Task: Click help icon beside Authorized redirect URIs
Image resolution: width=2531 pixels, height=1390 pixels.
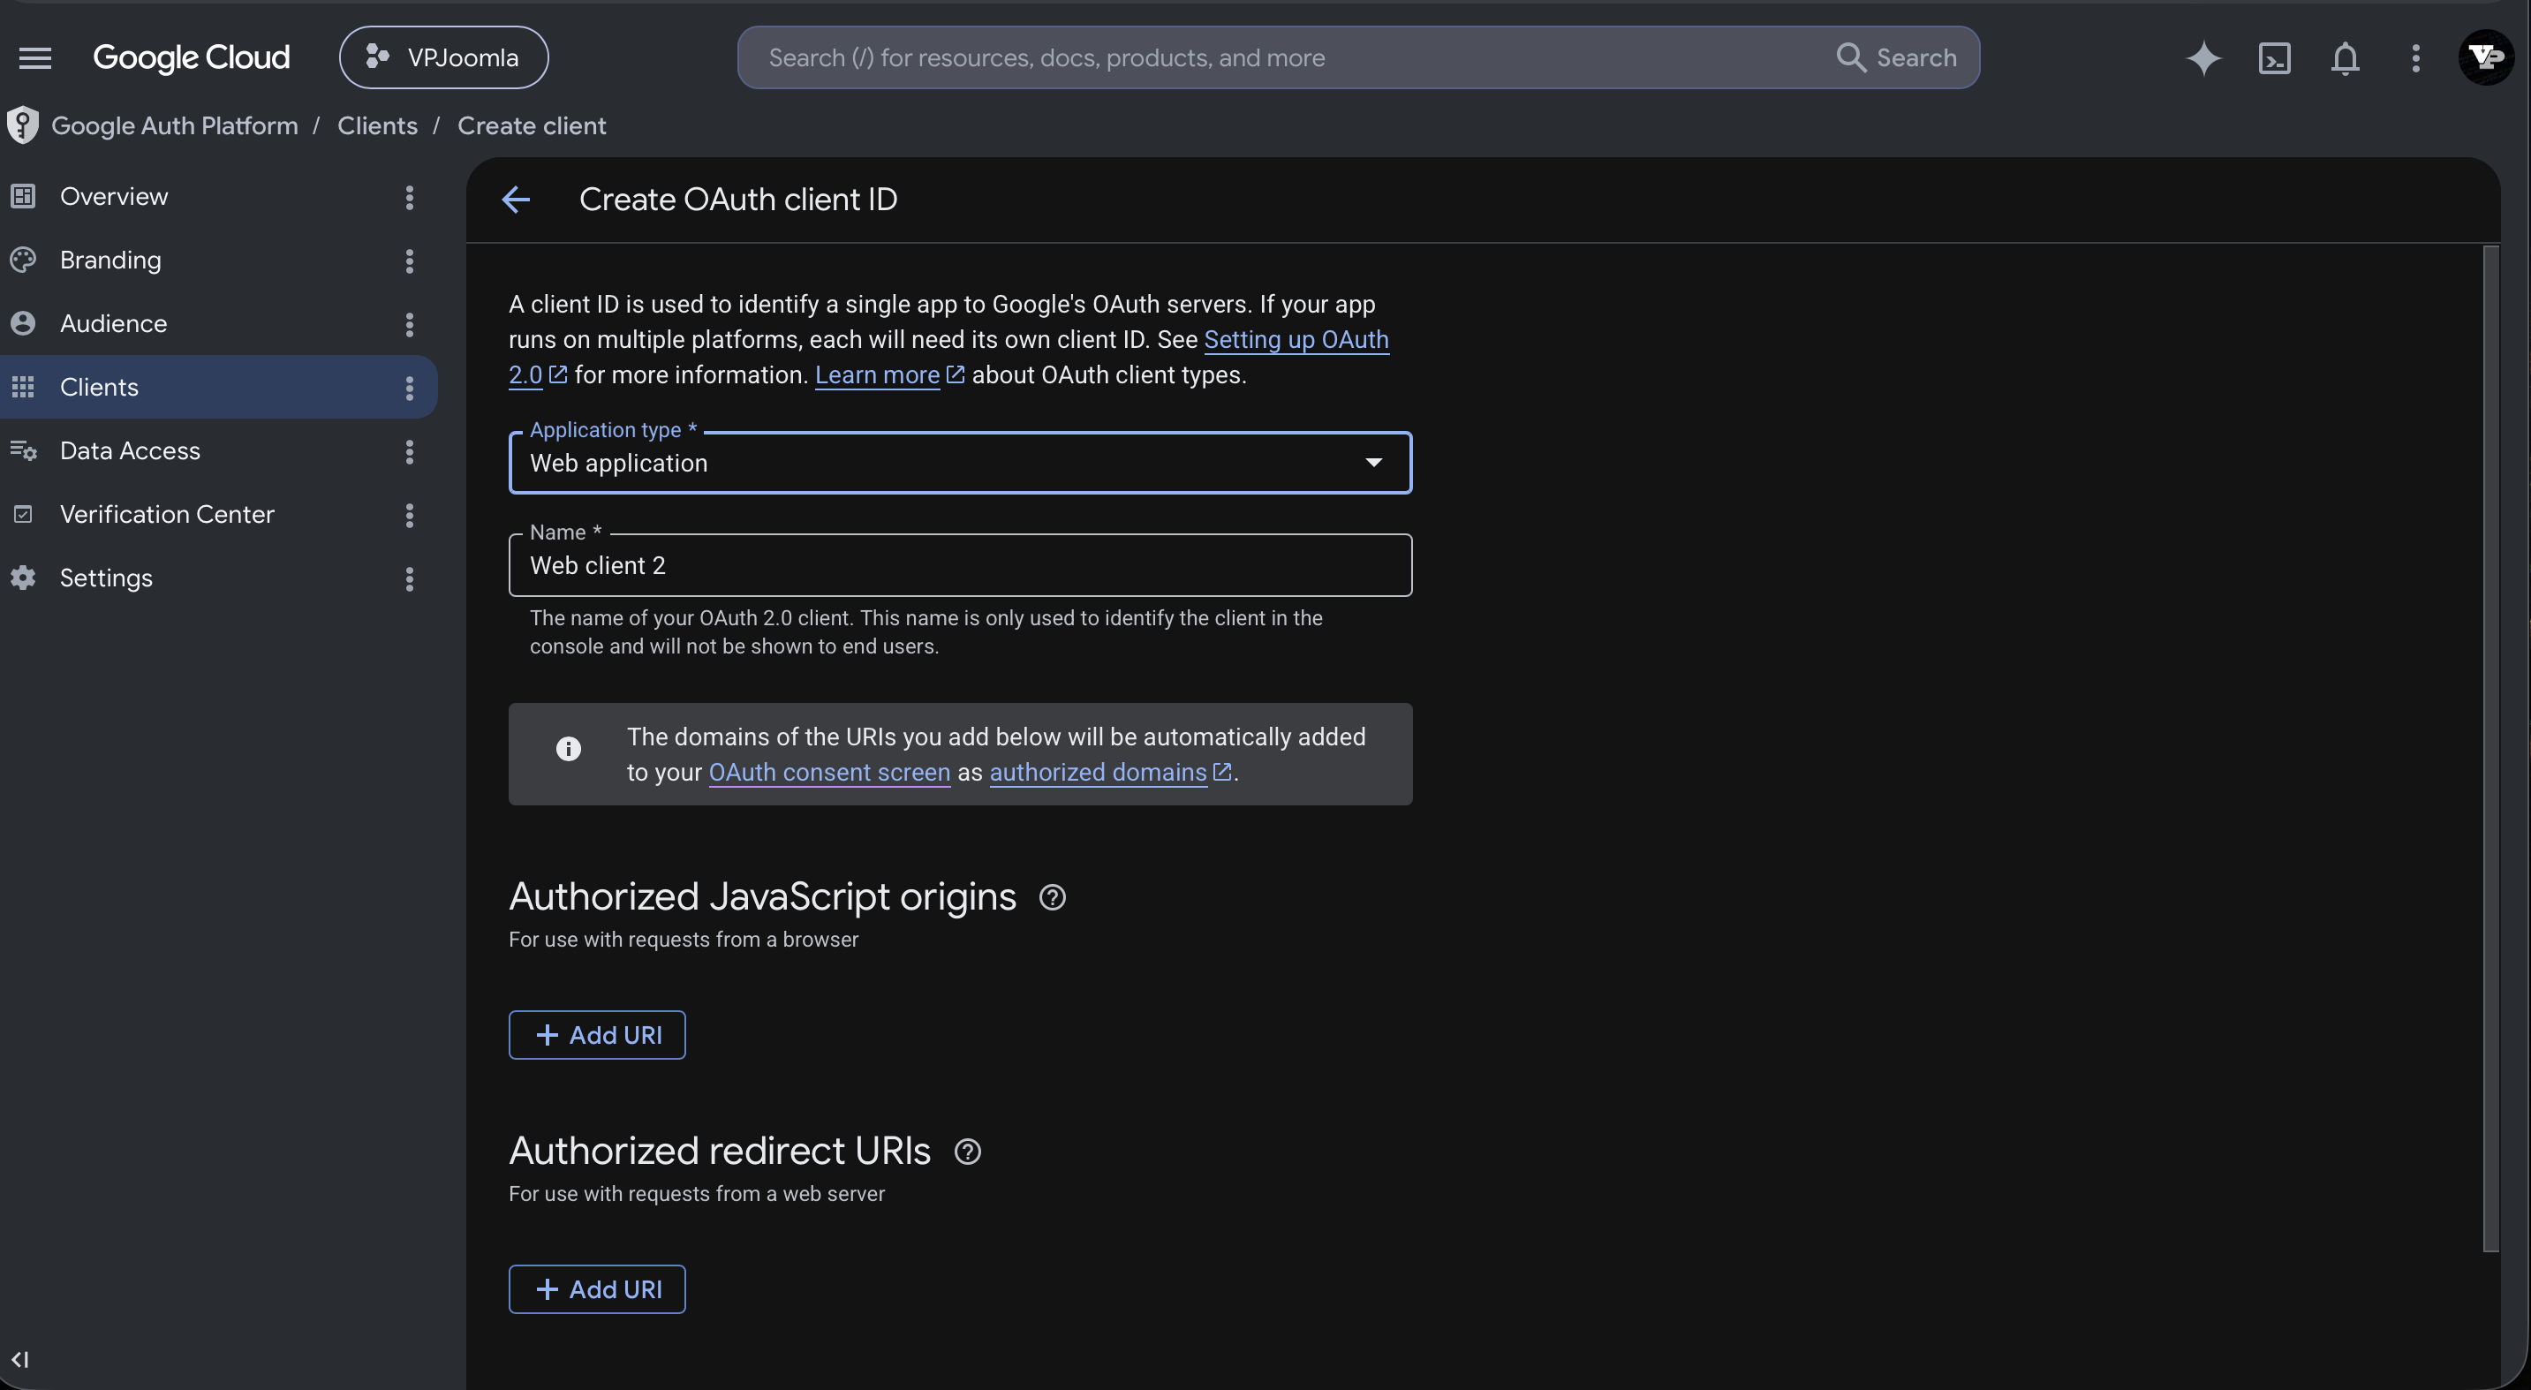Action: coord(968,1152)
